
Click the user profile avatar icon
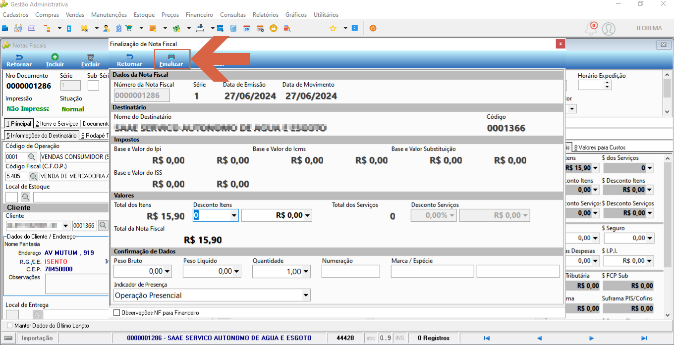[x=609, y=29]
